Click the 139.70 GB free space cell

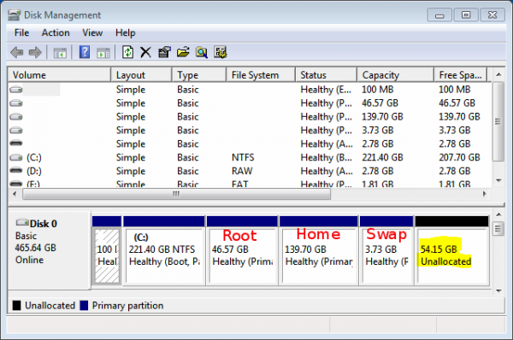click(459, 117)
